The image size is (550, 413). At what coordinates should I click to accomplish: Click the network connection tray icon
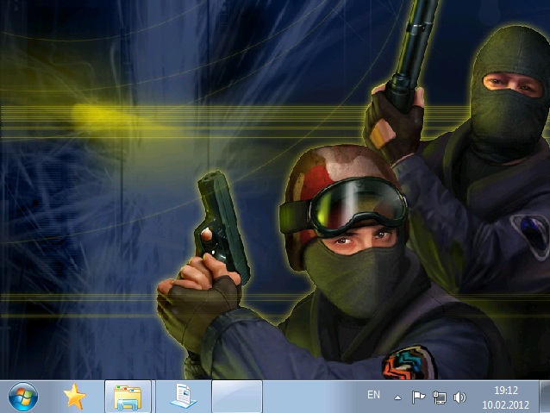coord(439,397)
